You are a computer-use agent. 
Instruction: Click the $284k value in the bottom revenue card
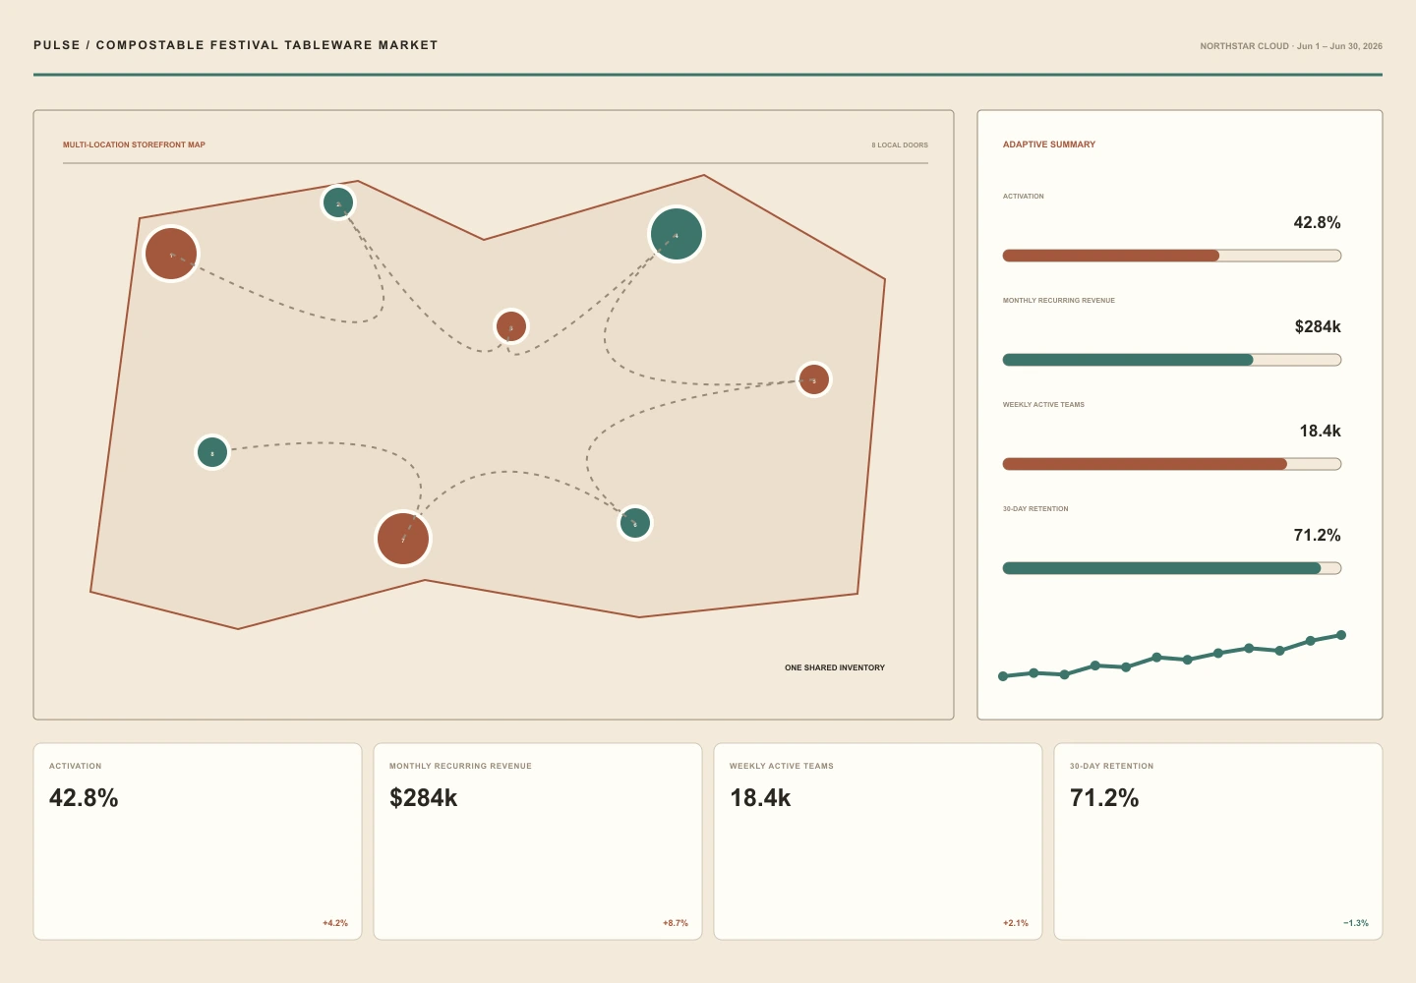pyautogui.click(x=424, y=798)
